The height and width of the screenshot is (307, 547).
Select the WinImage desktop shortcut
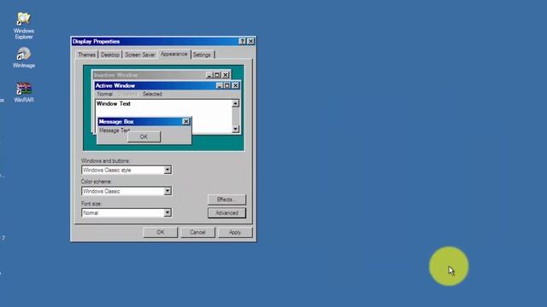click(x=24, y=58)
